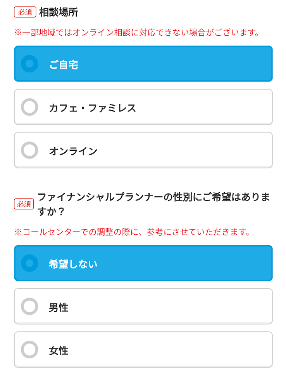Click the 相談場所 heading
The image size is (286, 378).
(59, 12)
